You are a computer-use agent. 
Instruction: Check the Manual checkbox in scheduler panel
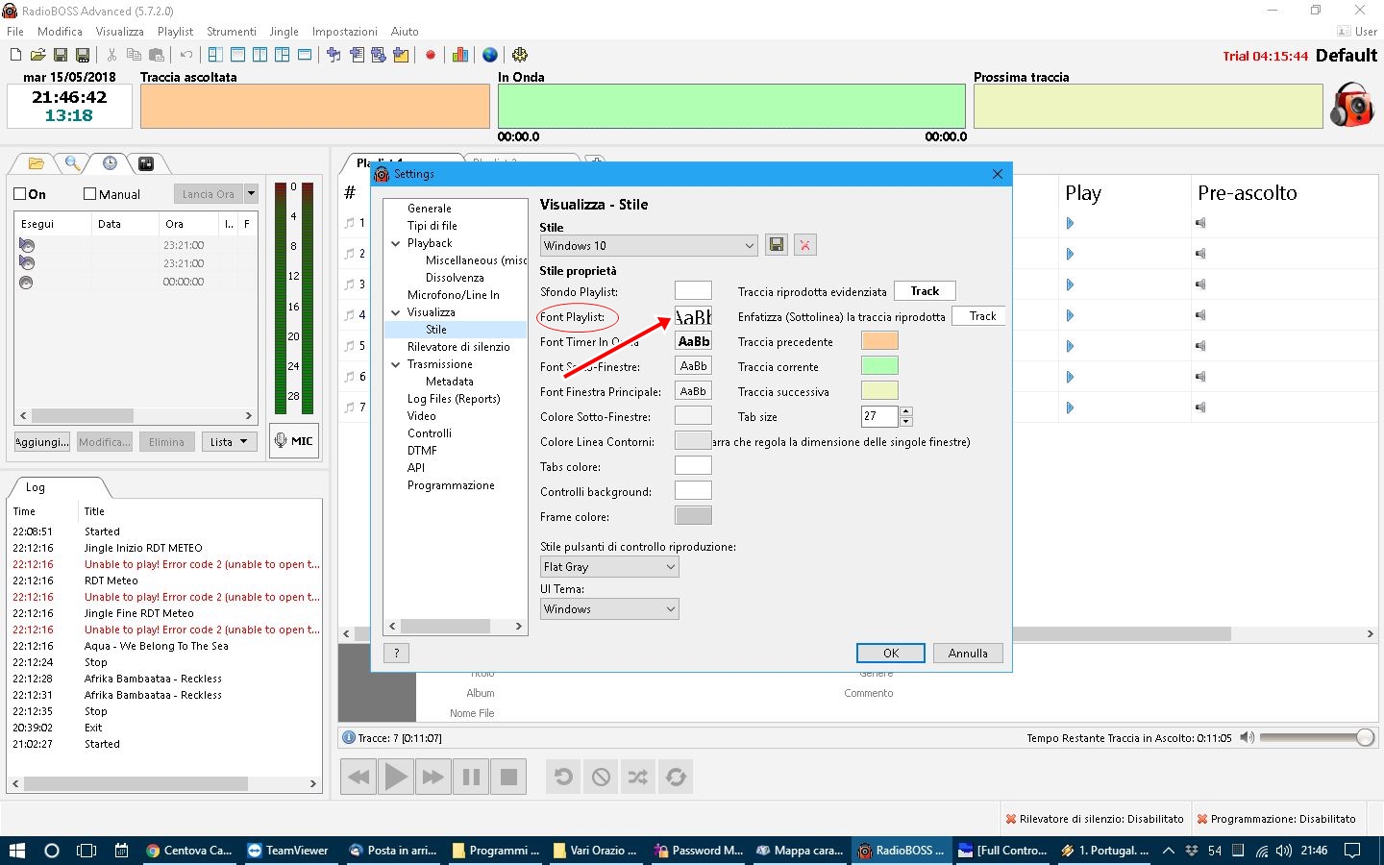89,194
